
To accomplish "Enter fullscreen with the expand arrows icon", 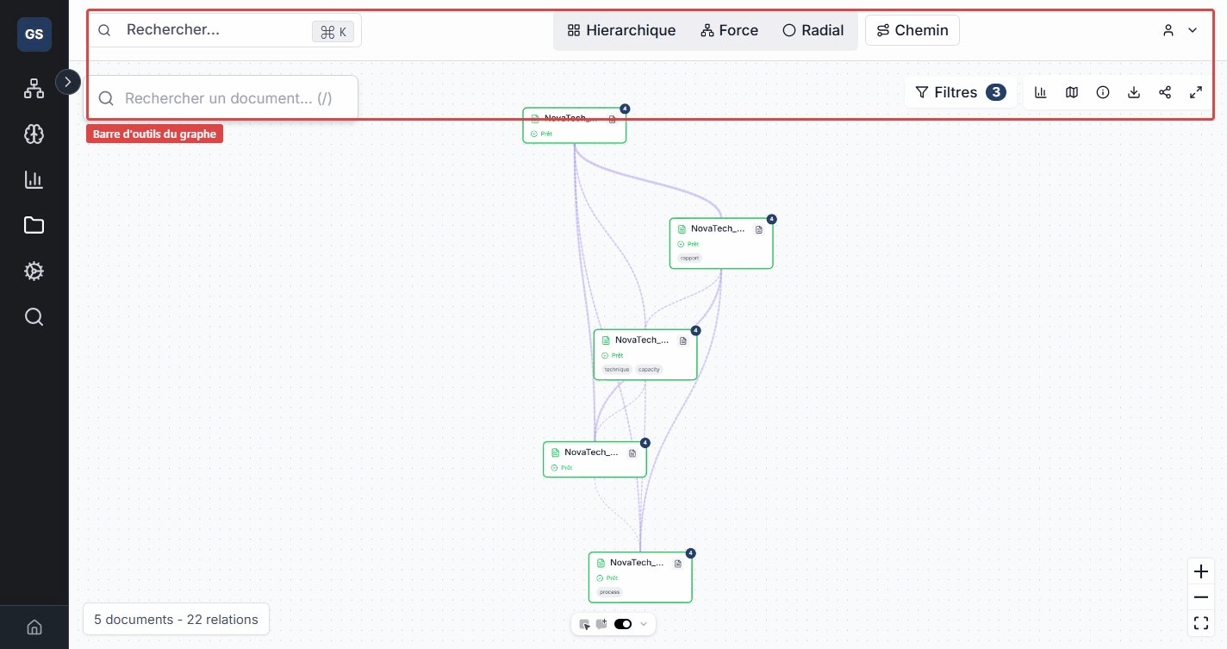I will (1196, 92).
